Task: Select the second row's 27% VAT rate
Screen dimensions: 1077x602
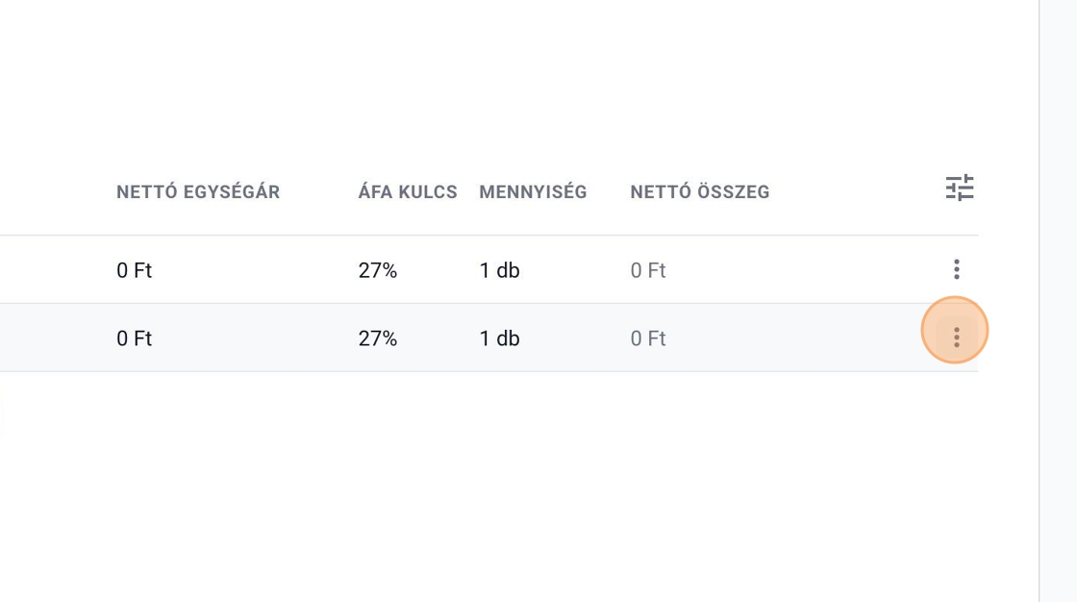Action: 378,339
